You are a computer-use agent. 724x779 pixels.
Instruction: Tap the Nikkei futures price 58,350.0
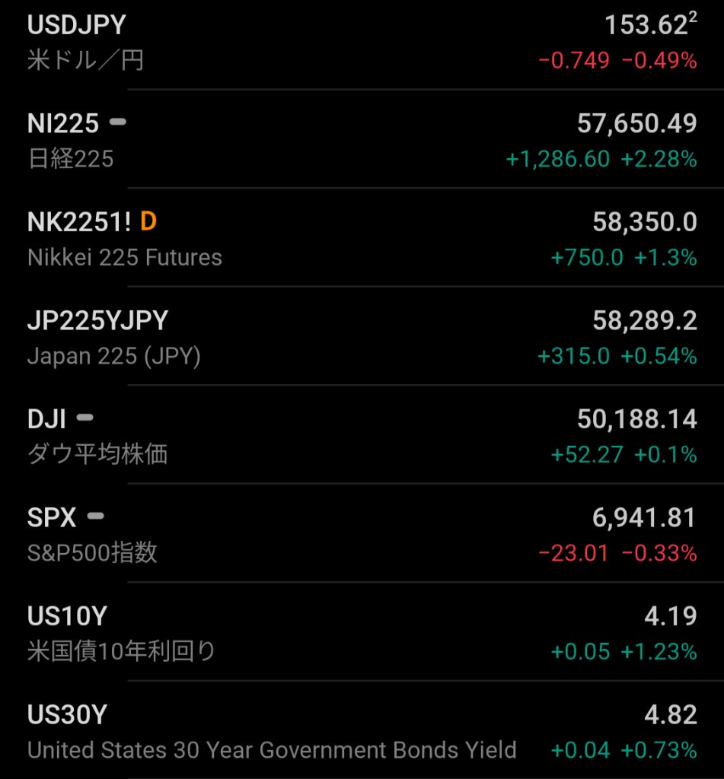(x=644, y=221)
